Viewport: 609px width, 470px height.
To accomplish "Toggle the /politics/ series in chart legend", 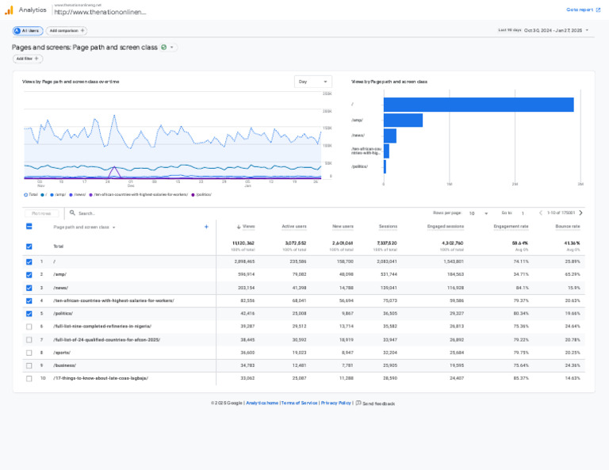I will (201, 194).
